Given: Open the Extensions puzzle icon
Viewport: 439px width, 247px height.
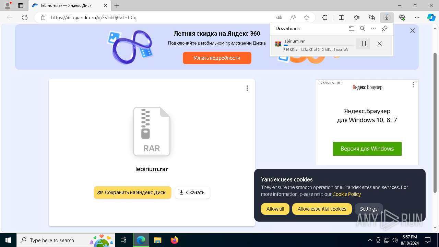Looking at the screenshot, I should (325, 17).
